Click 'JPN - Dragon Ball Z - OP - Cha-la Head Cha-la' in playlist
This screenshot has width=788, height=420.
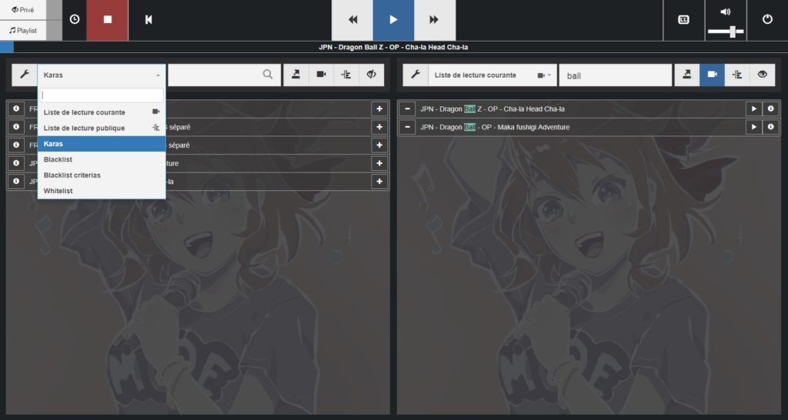492,109
